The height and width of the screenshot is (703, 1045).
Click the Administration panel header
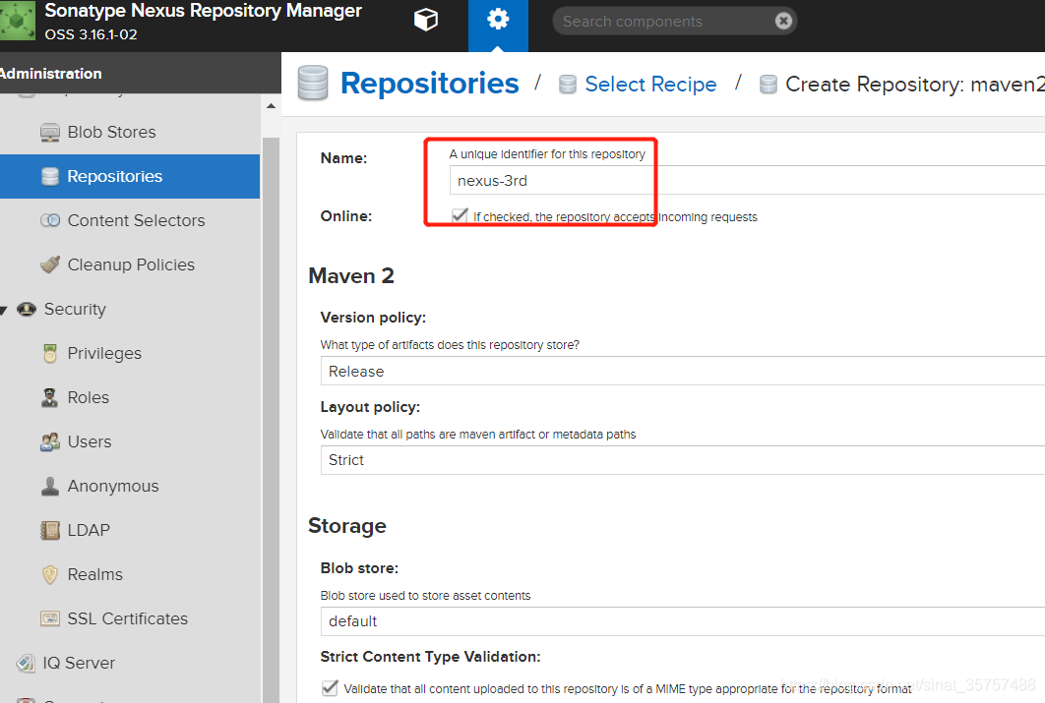coord(141,73)
